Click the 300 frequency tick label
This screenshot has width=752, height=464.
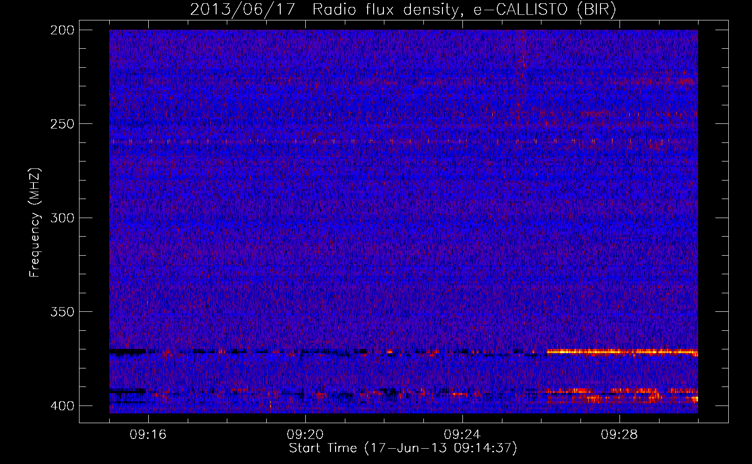click(x=62, y=218)
